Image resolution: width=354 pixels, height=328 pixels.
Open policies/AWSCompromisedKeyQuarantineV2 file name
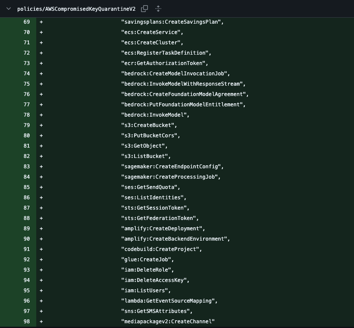[x=76, y=9]
